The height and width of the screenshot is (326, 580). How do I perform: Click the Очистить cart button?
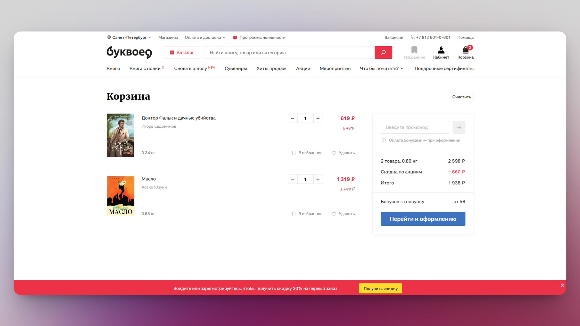[x=461, y=97]
